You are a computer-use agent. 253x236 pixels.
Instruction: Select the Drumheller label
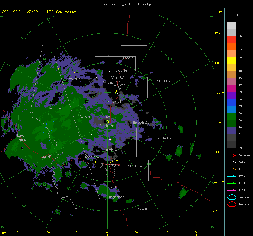[165, 138]
